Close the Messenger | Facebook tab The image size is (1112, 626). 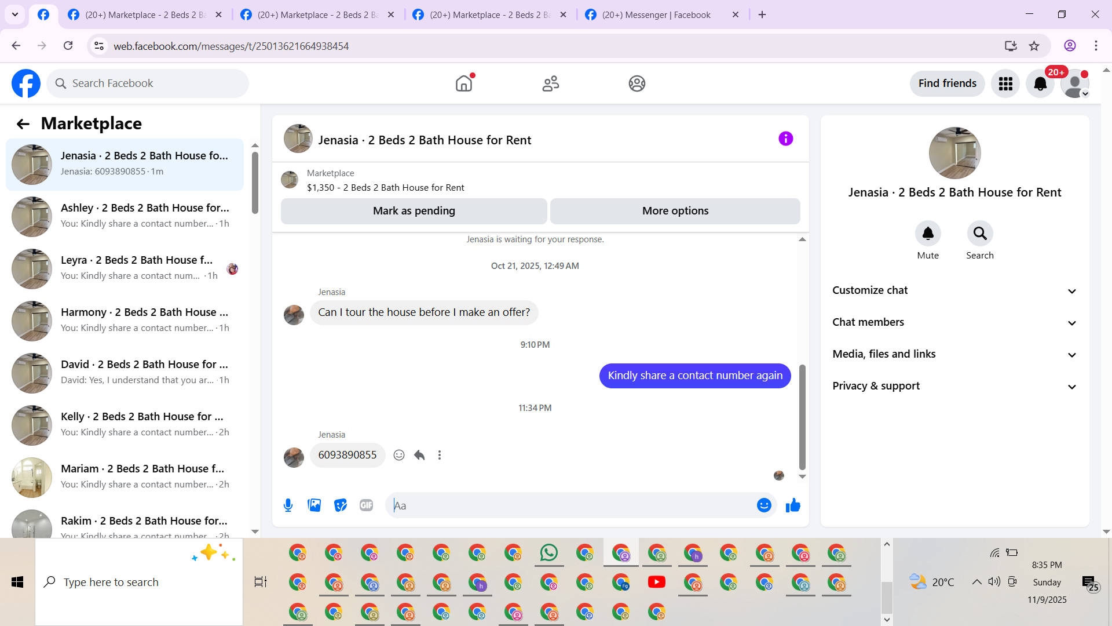tap(736, 15)
